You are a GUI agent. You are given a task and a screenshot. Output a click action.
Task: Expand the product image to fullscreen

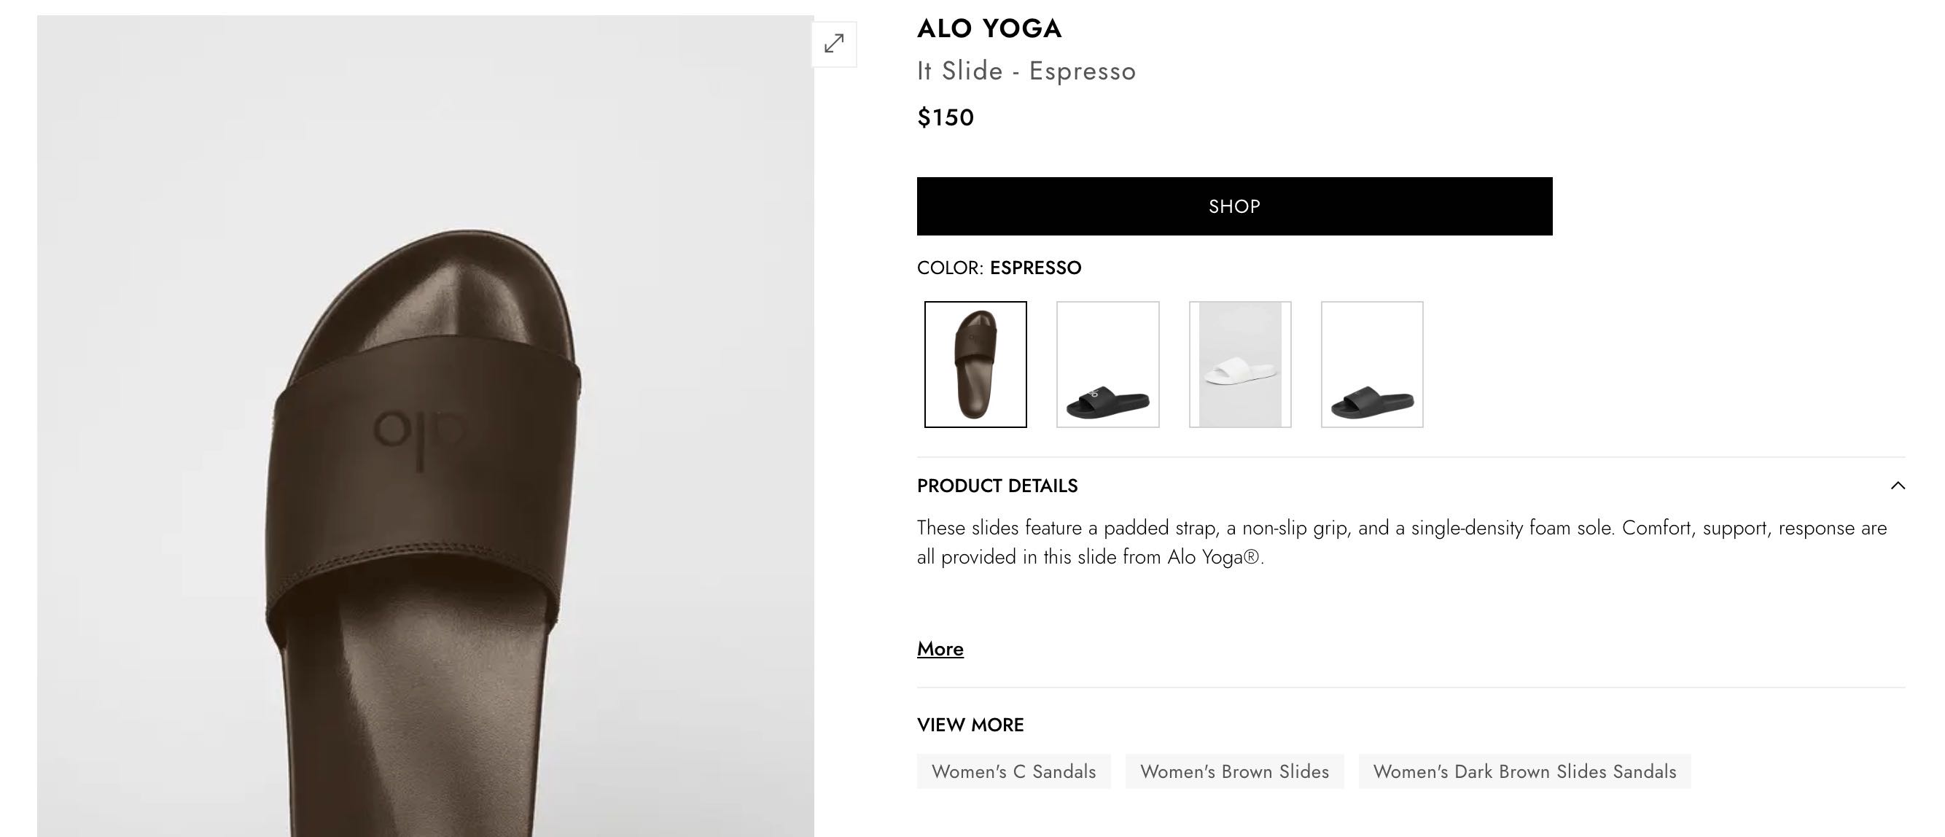(833, 44)
